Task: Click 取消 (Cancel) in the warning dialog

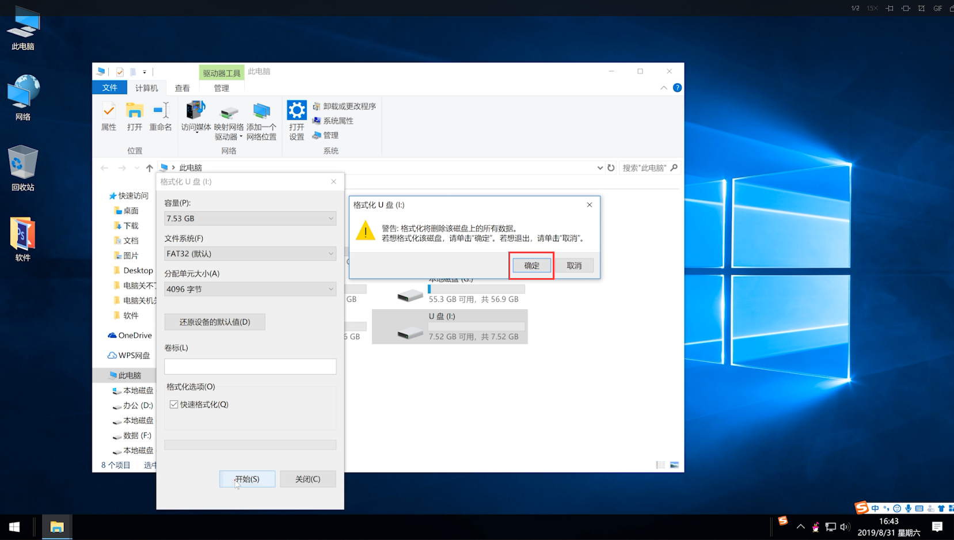Action: point(574,265)
